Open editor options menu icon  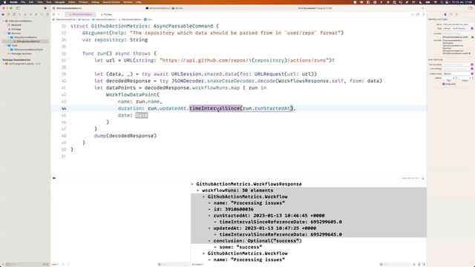(x=418, y=14)
